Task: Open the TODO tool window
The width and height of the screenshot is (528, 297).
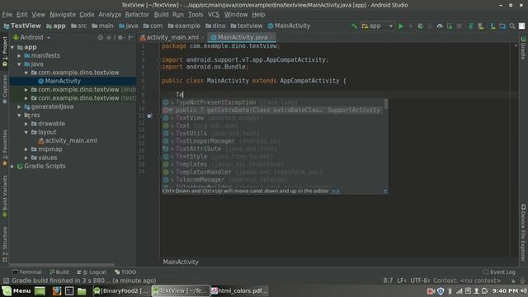Action: pyautogui.click(x=125, y=272)
